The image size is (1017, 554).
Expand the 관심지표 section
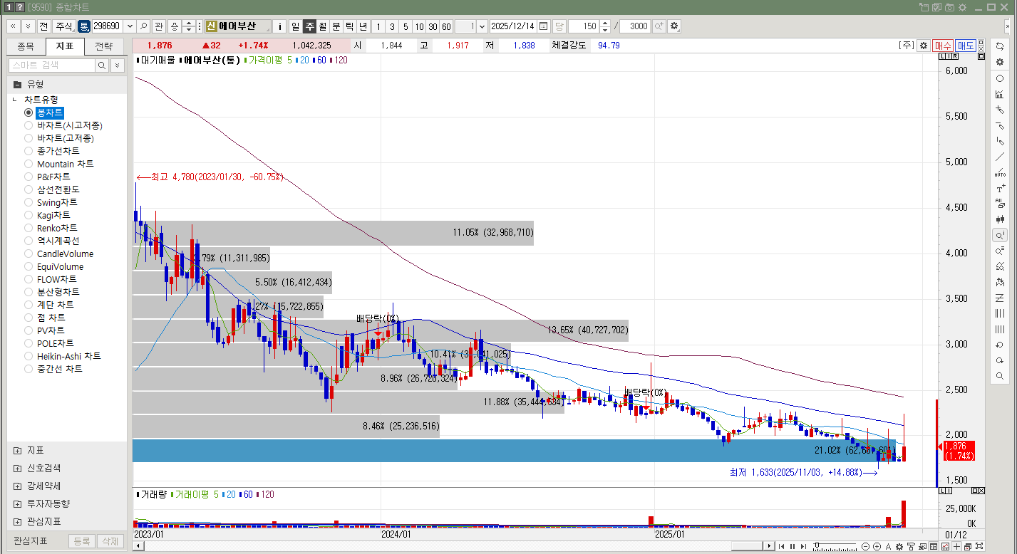17,521
